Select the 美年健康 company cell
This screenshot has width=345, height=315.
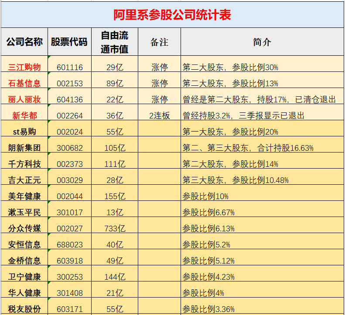click(24, 193)
